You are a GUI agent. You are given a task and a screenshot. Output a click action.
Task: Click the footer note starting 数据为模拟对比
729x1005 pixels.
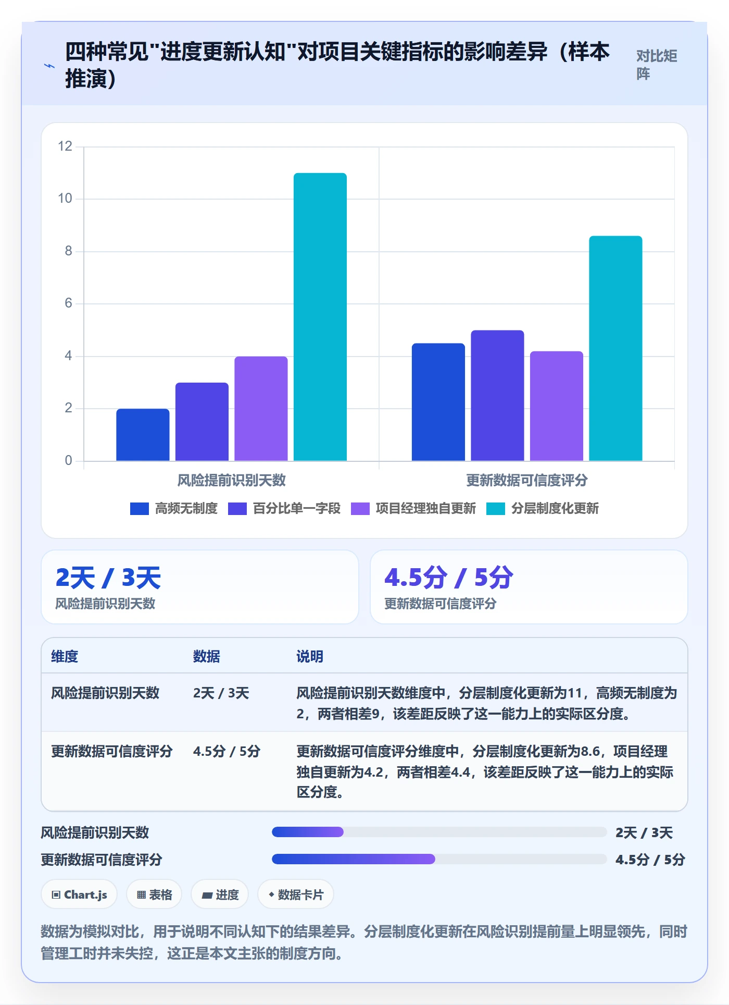[364, 942]
